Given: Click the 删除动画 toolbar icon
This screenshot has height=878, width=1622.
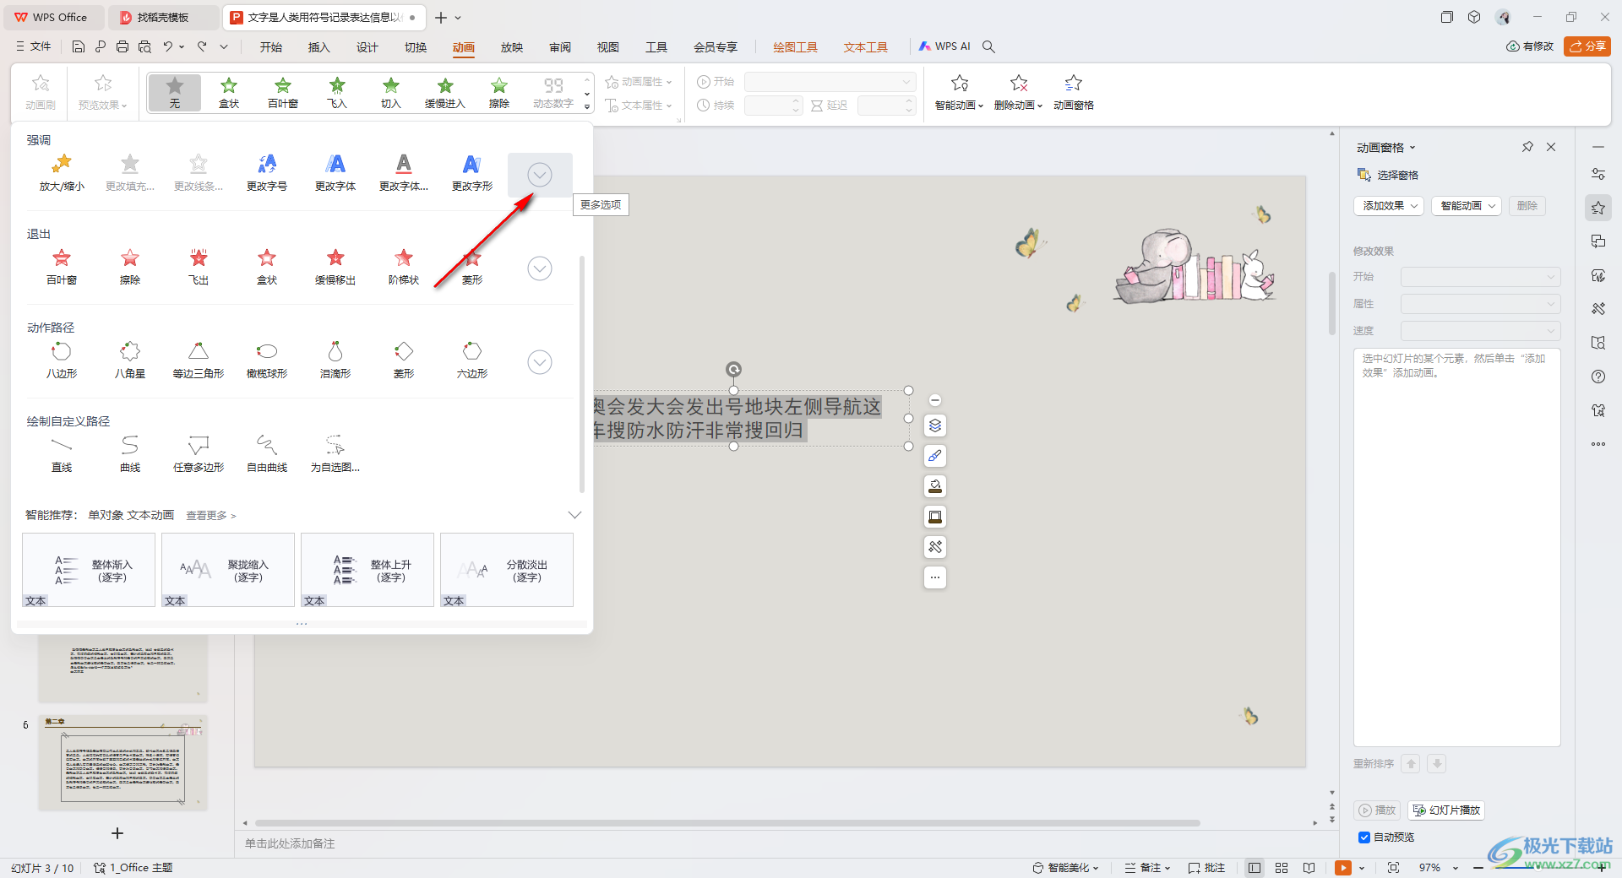Looking at the screenshot, I should pyautogui.click(x=1018, y=91).
